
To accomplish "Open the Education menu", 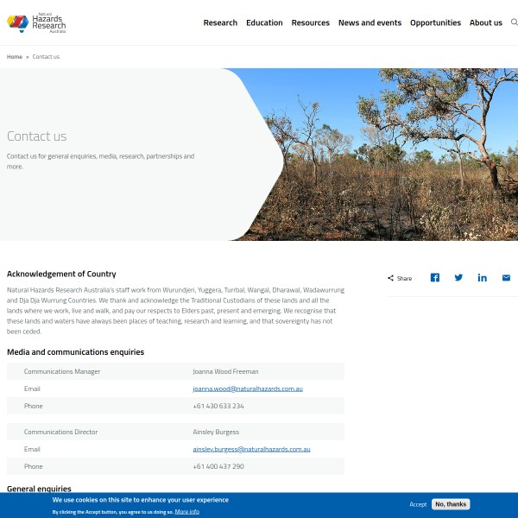I will coord(264,22).
